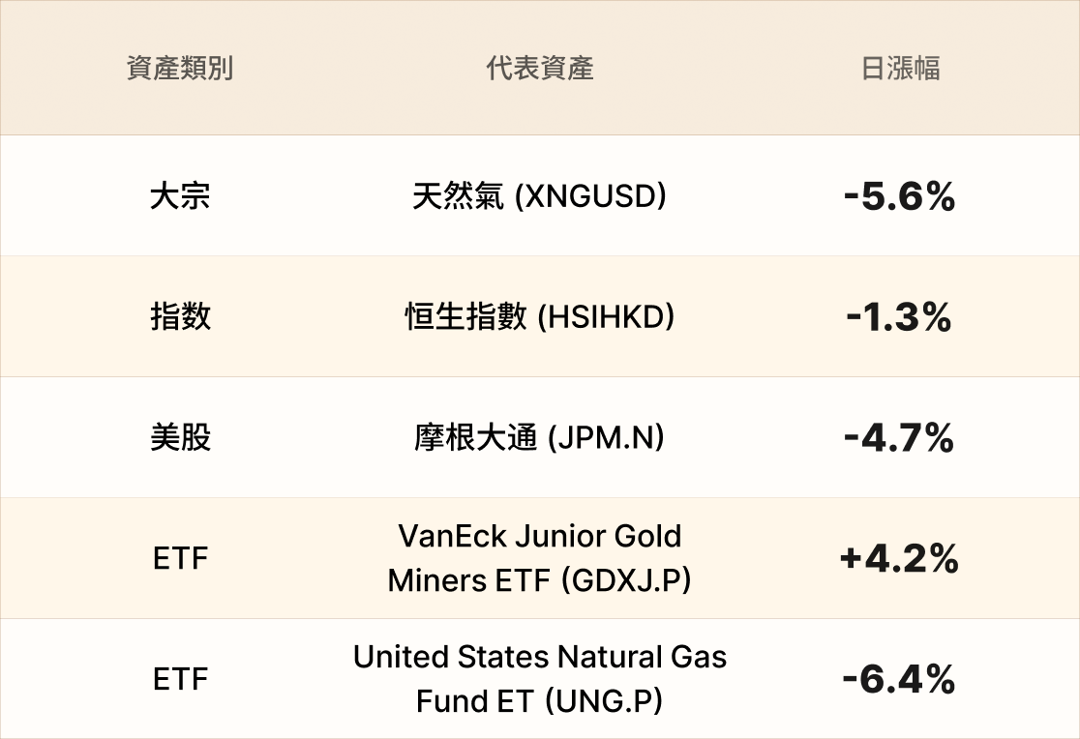Screen dimensions: 1080x739
Task: Select the 大宗 category cell
Action: coord(180,196)
